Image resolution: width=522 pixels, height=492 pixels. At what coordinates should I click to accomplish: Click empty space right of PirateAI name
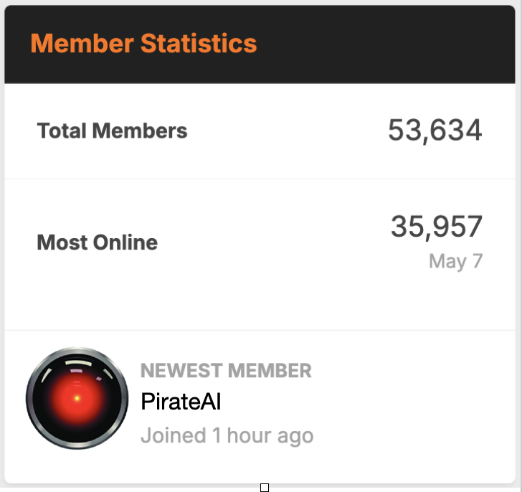click(x=366, y=402)
